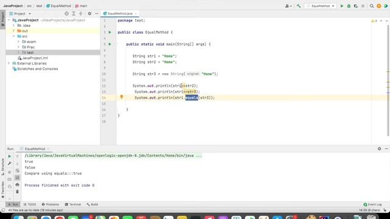This screenshot has height=219, width=390.
Task: Open the EqualMethod run configuration dropdown
Action: tap(321, 6)
